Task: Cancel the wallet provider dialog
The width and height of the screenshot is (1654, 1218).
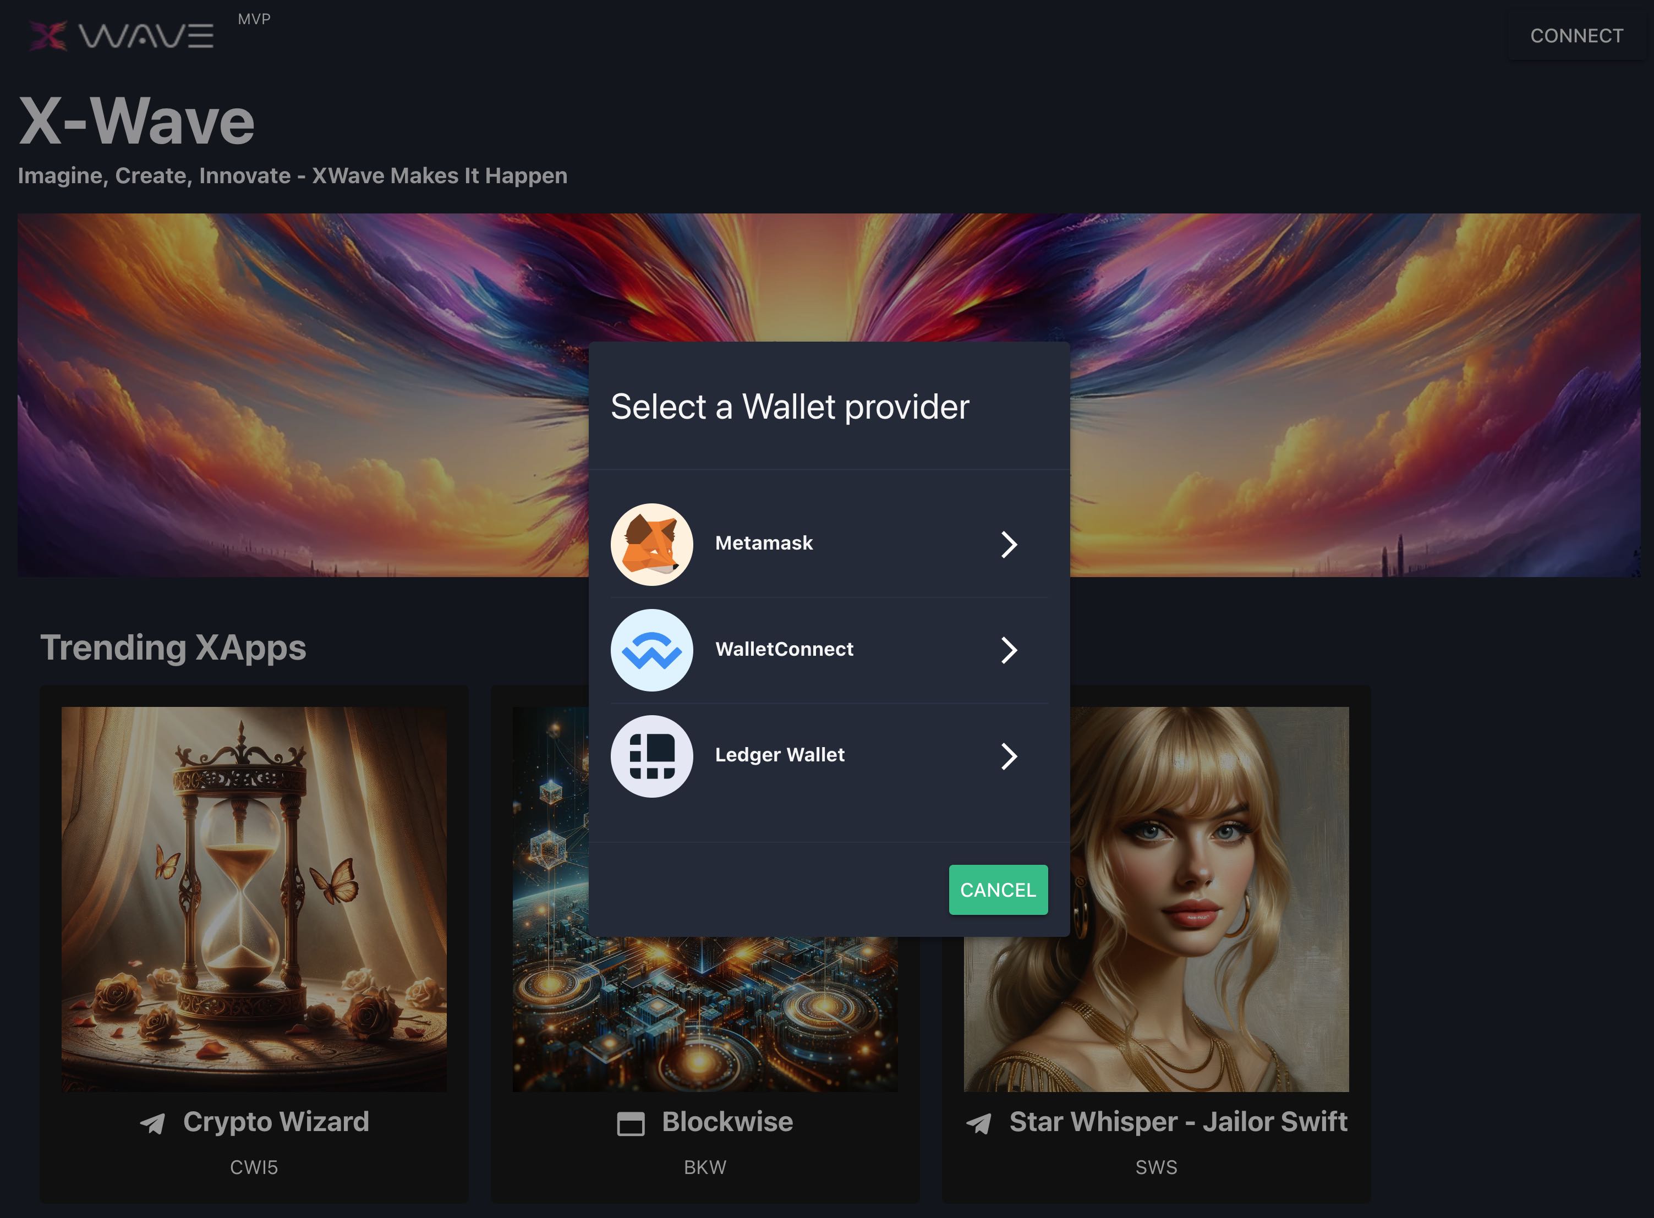Action: point(998,889)
